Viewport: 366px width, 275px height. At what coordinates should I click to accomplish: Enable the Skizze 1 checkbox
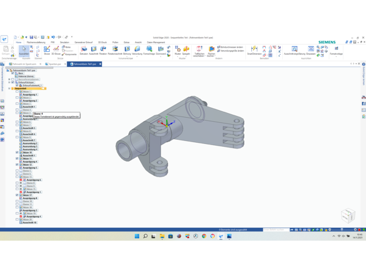pos(17,91)
